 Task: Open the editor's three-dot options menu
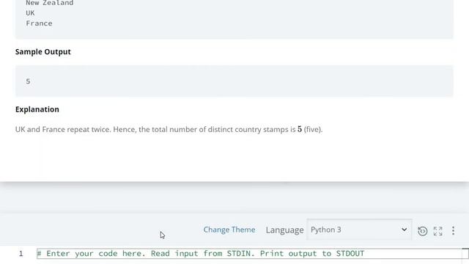453,230
